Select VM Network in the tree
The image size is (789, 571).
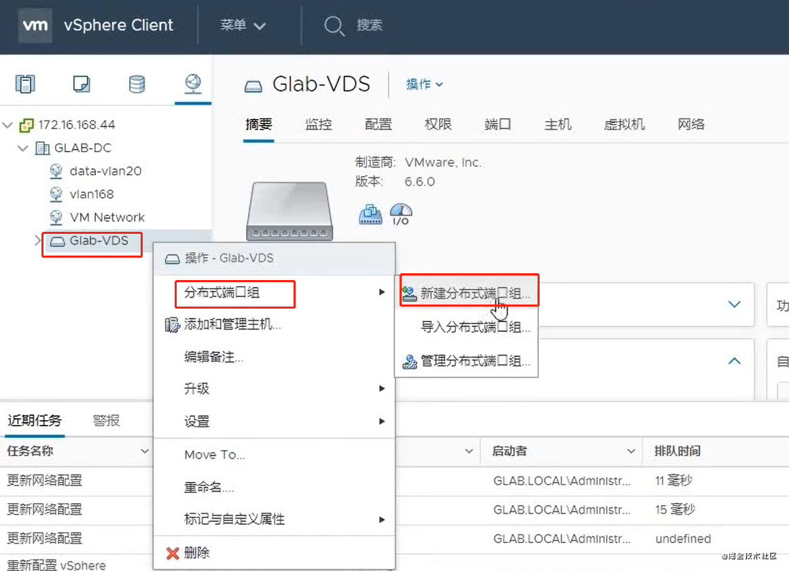point(107,218)
